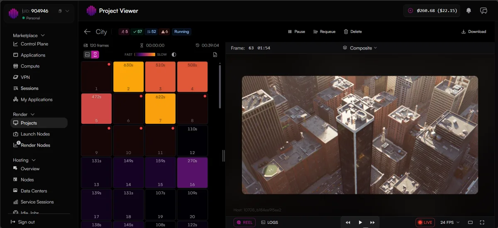
Task: Delete the City project
Action: click(x=352, y=32)
